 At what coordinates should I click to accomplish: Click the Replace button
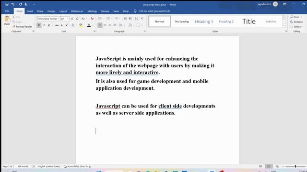[x=296, y=22]
